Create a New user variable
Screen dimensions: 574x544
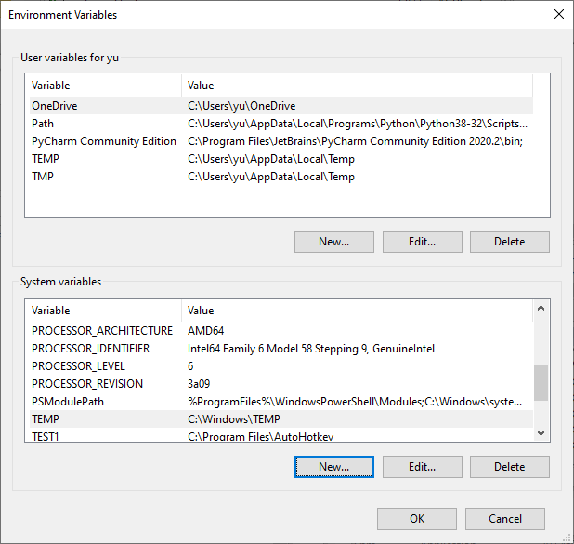(334, 242)
